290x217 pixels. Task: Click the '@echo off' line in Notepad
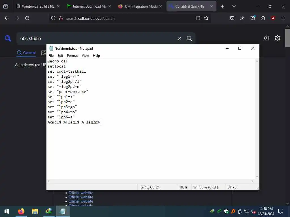[58, 61]
